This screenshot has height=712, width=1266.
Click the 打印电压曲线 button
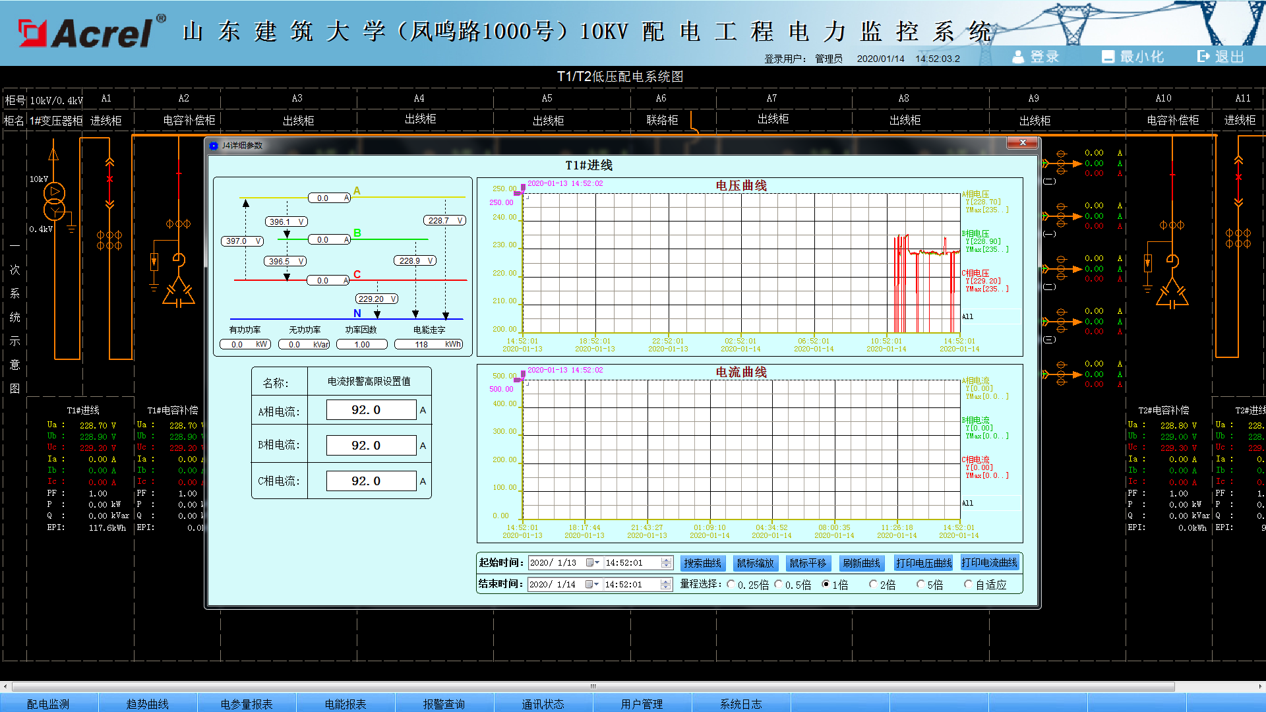tap(923, 563)
